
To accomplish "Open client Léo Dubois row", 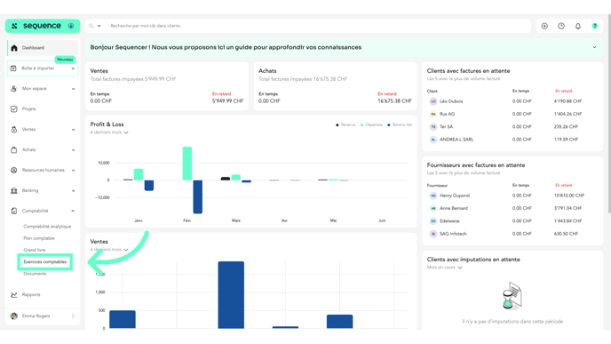I will (x=512, y=101).
